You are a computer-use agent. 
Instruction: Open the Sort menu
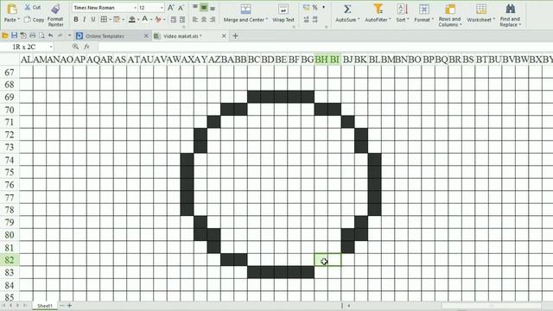[x=402, y=14]
